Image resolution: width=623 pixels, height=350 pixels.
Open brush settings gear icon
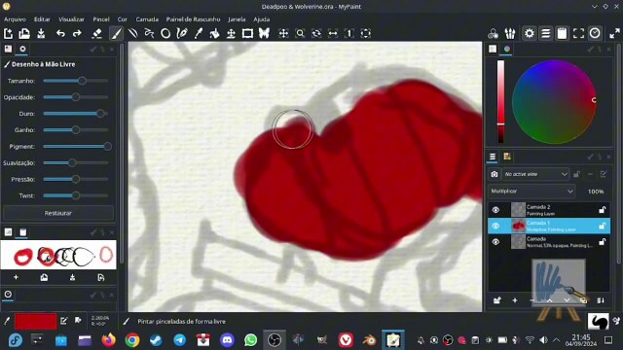(x=530, y=34)
